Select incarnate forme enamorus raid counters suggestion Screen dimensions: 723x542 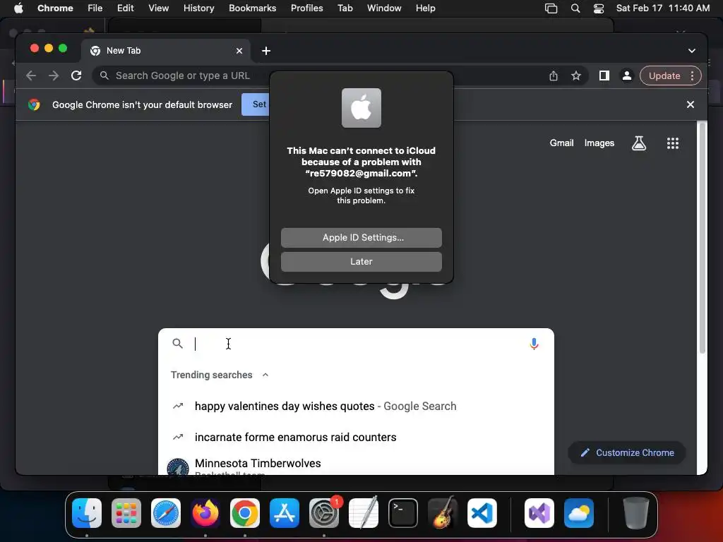[x=356, y=437]
